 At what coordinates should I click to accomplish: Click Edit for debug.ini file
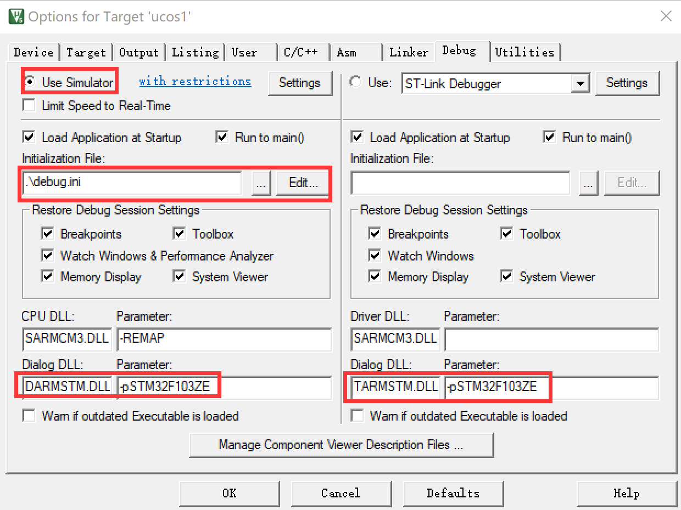point(303,183)
